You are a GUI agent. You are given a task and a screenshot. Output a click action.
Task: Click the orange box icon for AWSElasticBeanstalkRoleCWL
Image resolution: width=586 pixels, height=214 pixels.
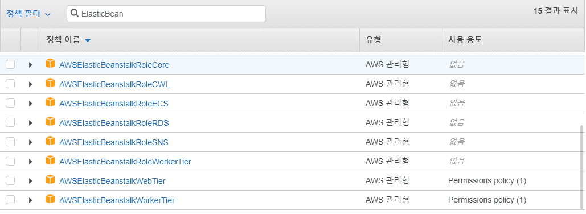click(50, 83)
